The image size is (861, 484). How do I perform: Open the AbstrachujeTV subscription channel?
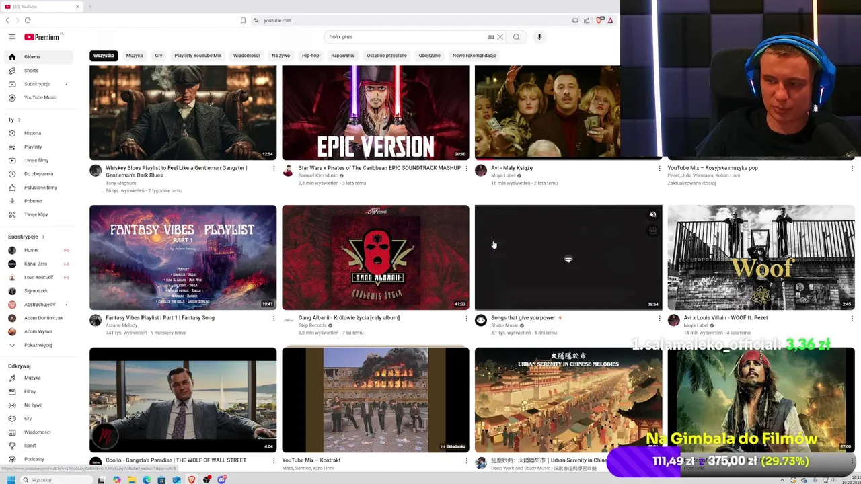[x=38, y=305]
